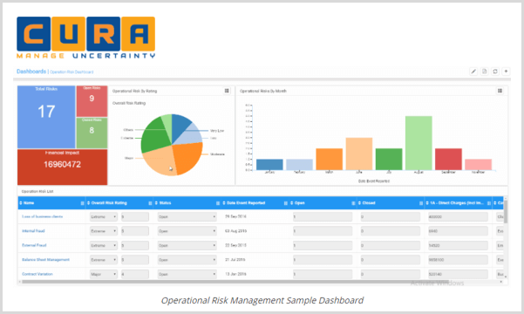Open rating dropdown for Balance Sheet Management row
Viewport: 524px width, 314px height.
[x=104, y=260]
